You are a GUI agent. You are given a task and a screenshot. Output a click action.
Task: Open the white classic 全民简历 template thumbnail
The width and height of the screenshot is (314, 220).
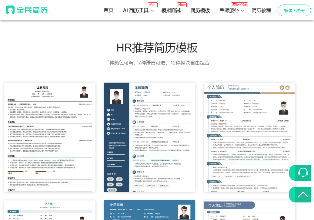tap(50, 137)
